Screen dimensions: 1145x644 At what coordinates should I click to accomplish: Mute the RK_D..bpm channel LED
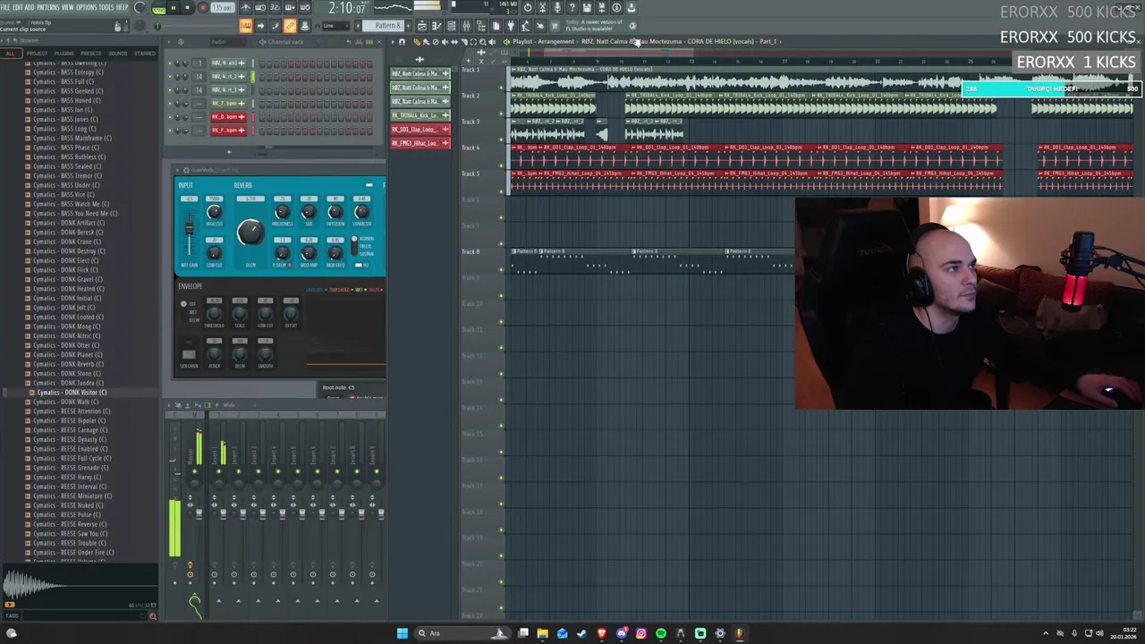(x=170, y=117)
